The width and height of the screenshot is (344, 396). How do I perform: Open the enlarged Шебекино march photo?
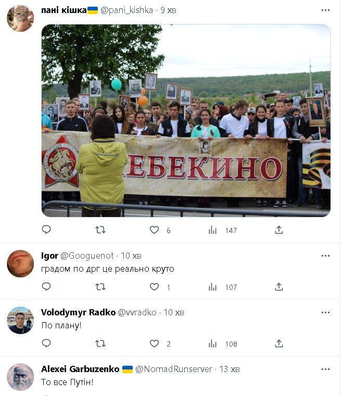(x=186, y=121)
